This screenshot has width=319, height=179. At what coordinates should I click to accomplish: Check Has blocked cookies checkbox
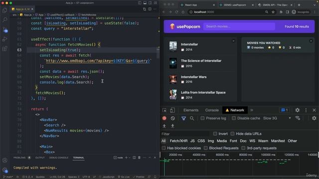point(163,148)
